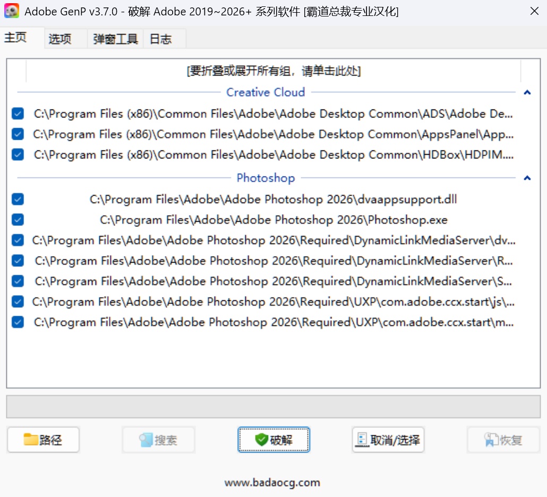The image size is (547, 497).
Task: Uncheck the ADS\Adobe De... path checkbox
Action: pyautogui.click(x=18, y=114)
